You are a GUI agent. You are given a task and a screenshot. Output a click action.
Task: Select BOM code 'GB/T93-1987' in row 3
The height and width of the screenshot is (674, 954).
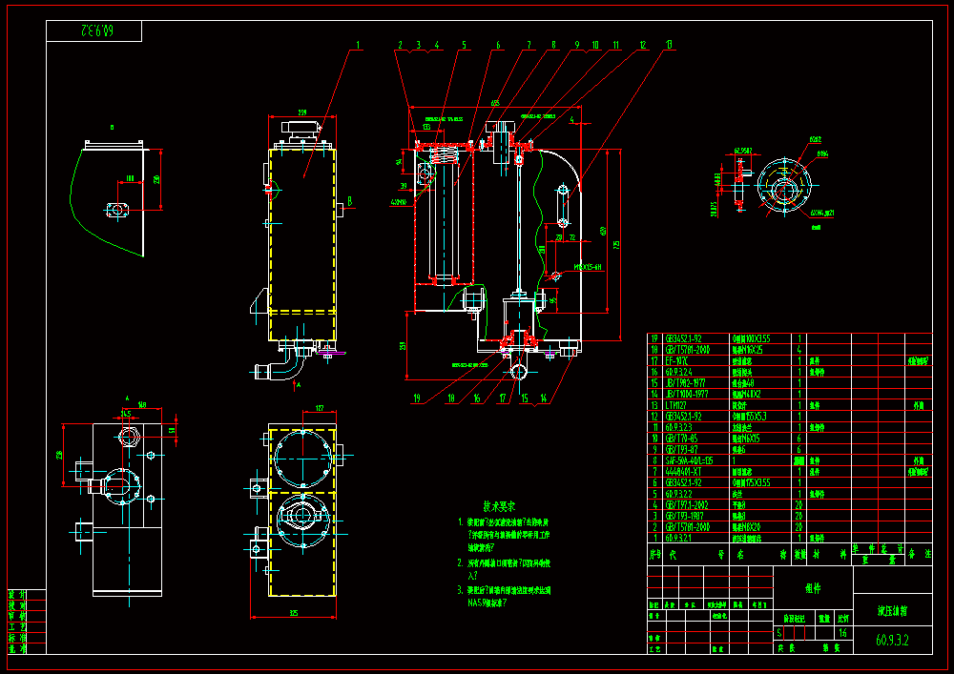[682, 516]
